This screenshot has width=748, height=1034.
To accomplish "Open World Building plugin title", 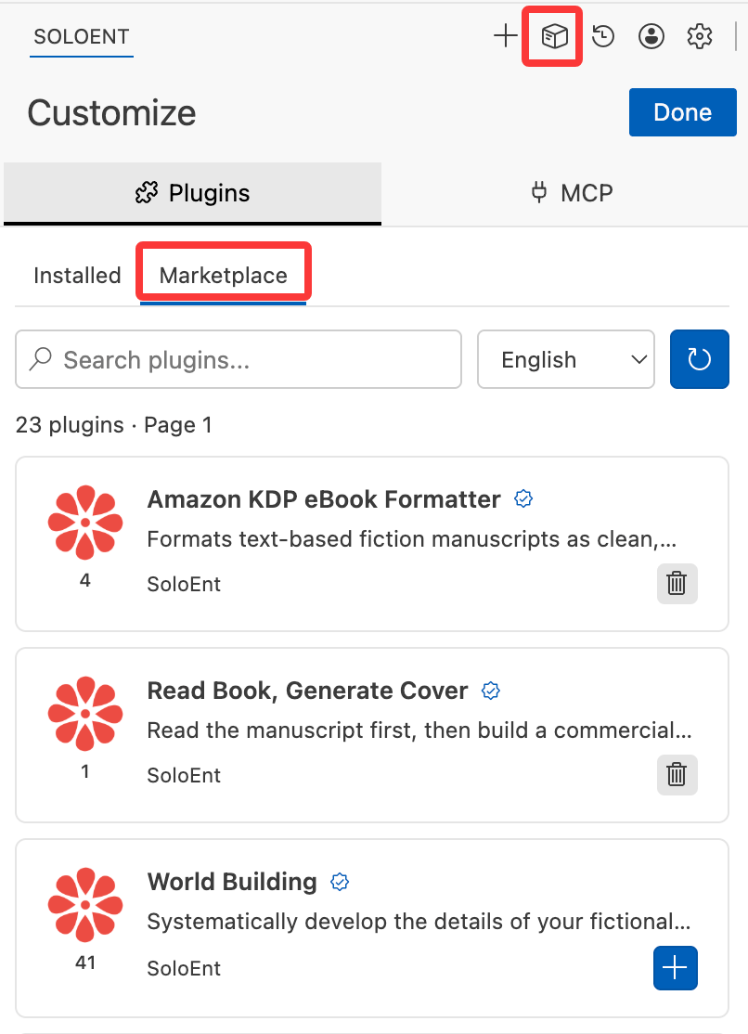I will coord(232,882).
